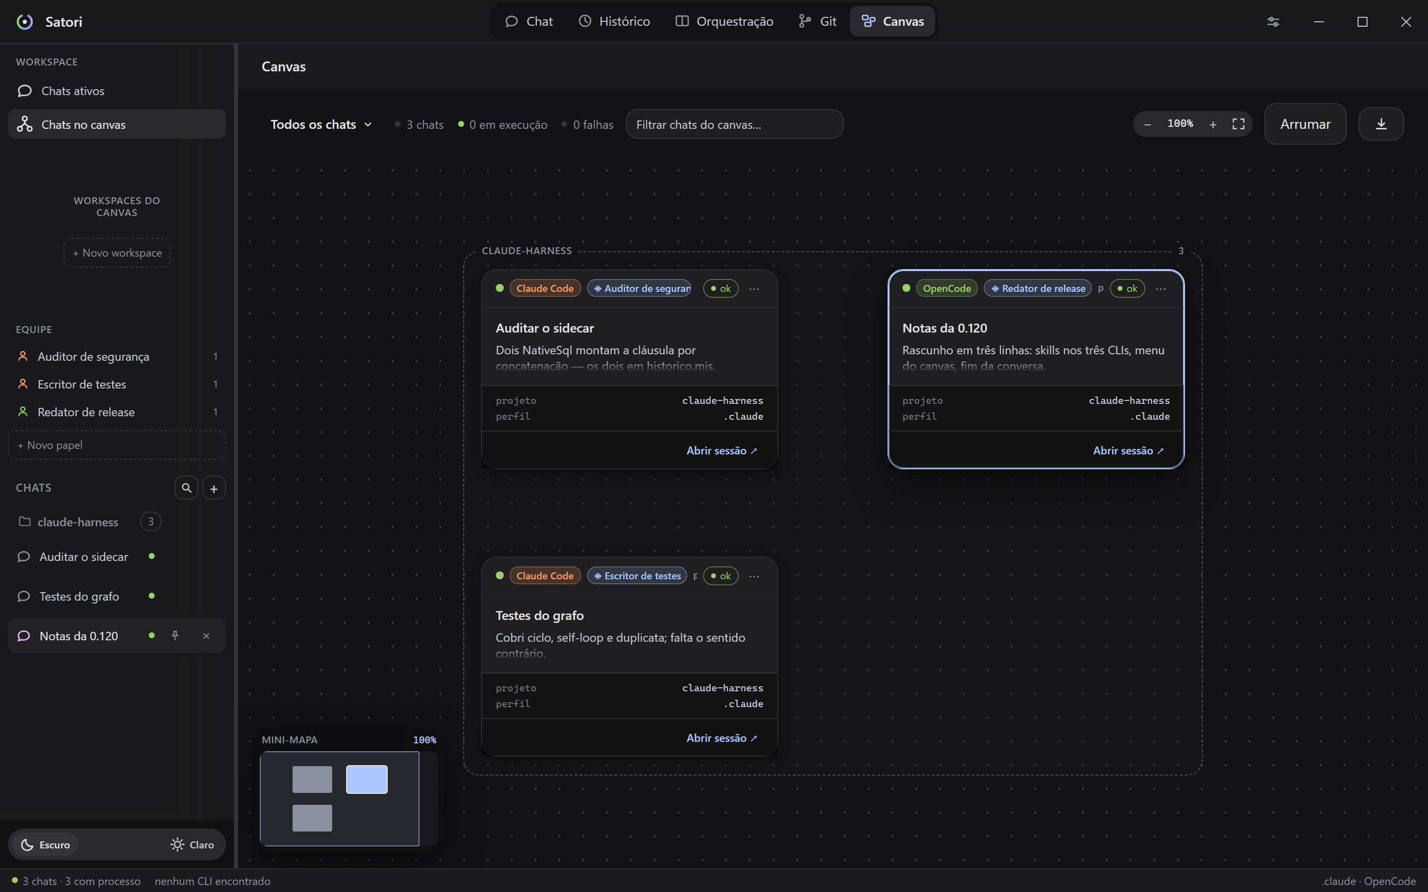This screenshot has height=892, width=1428.
Task: Zoom out the canvas with minus button
Action: click(x=1147, y=124)
